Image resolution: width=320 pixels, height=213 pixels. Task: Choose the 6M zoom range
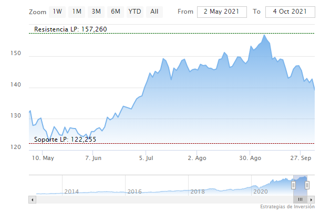coord(115,12)
